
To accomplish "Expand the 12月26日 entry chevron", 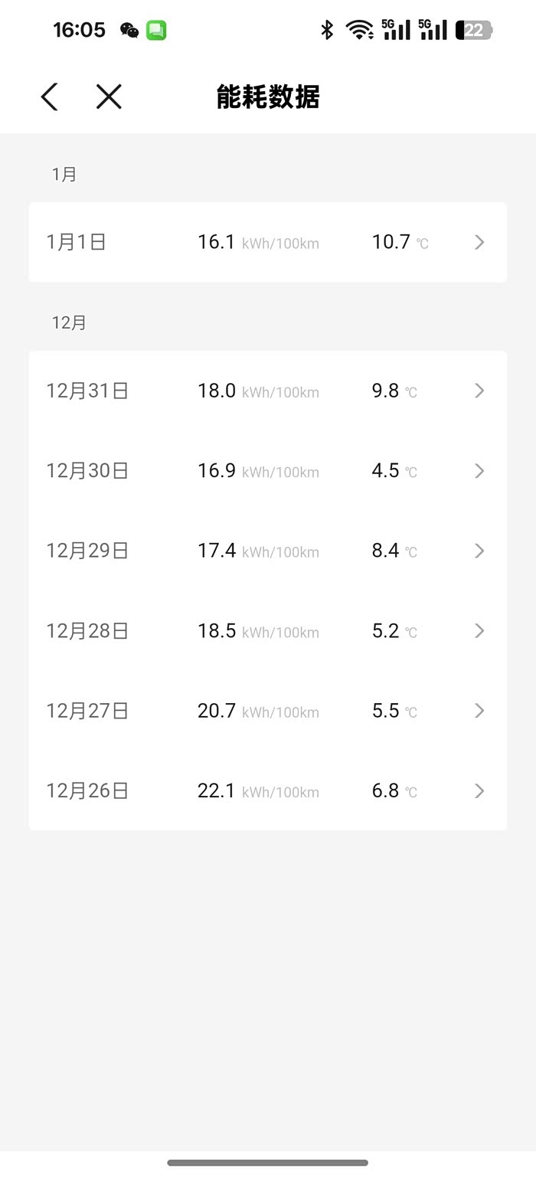I will pos(479,790).
